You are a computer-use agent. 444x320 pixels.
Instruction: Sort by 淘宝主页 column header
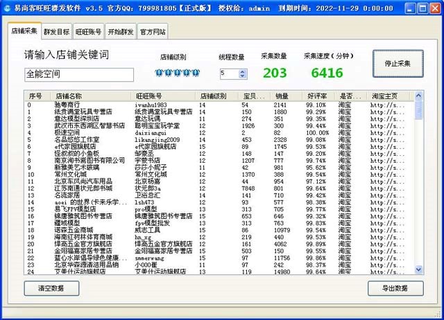[388, 96]
